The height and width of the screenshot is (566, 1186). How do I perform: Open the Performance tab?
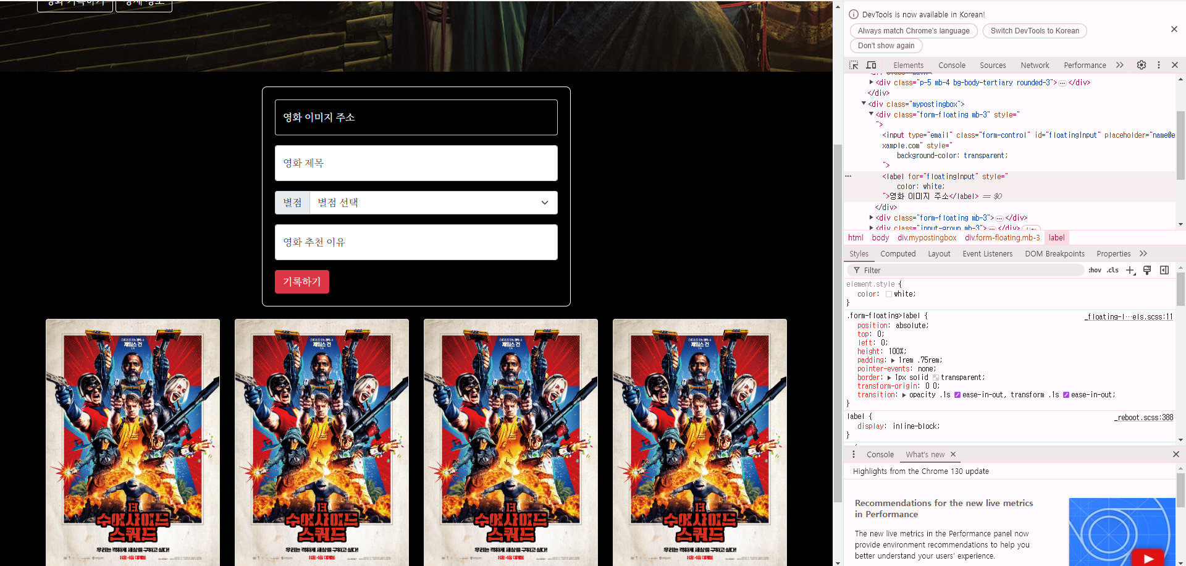[1085, 65]
